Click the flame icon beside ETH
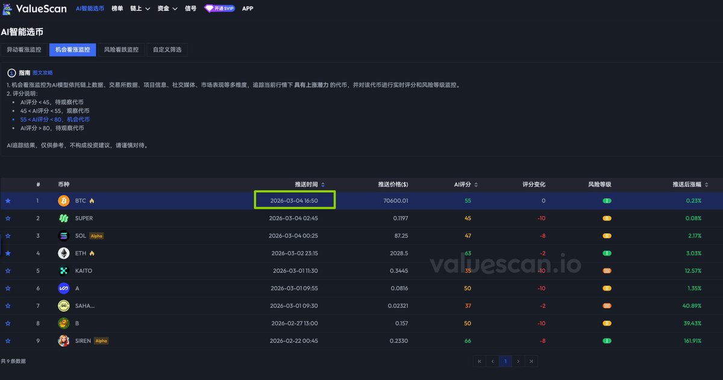The image size is (723, 380). tap(92, 254)
